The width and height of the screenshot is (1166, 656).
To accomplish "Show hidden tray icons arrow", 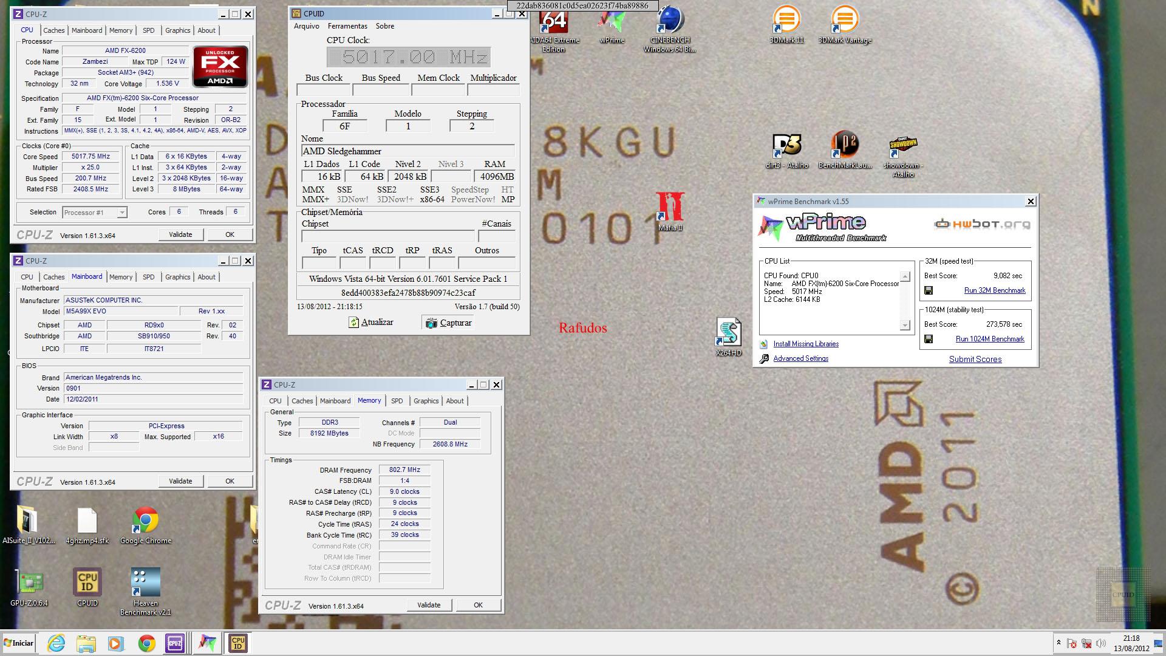I will [x=1059, y=643].
